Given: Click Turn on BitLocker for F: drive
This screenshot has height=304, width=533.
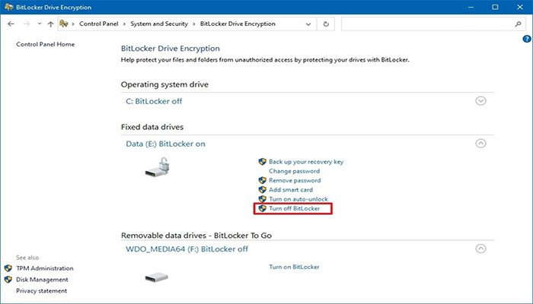Looking at the screenshot, I should [x=295, y=268].
